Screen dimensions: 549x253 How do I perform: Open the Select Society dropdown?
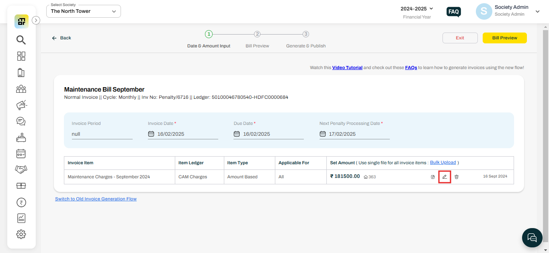coord(83,11)
